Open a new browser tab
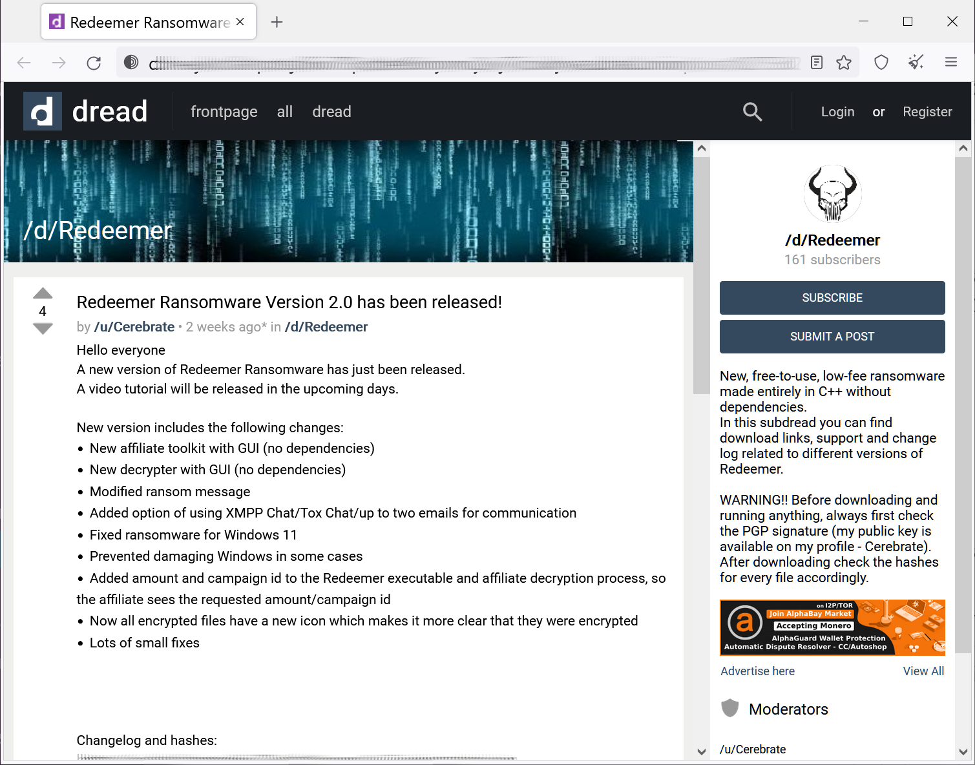Screen dimensions: 975x765 (277, 22)
